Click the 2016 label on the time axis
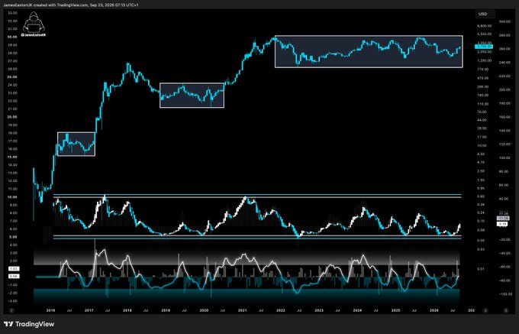This screenshot has width=519, height=334. [50, 310]
